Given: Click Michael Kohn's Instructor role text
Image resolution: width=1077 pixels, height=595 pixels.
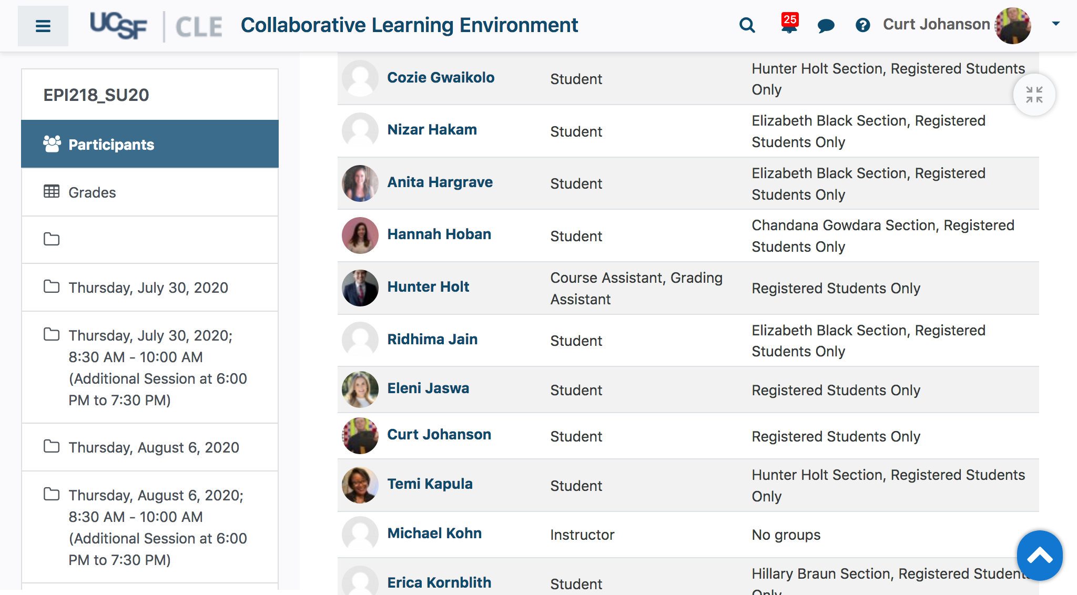Looking at the screenshot, I should point(582,535).
